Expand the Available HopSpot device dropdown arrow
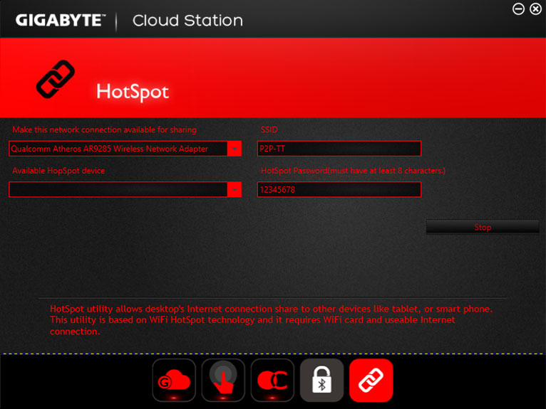The width and height of the screenshot is (546, 409). coord(235,190)
